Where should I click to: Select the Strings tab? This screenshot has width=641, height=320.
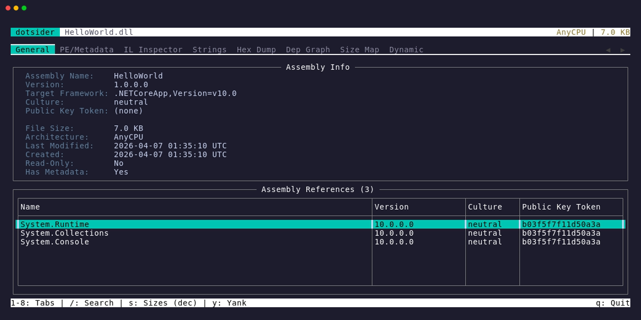click(209, 50)
